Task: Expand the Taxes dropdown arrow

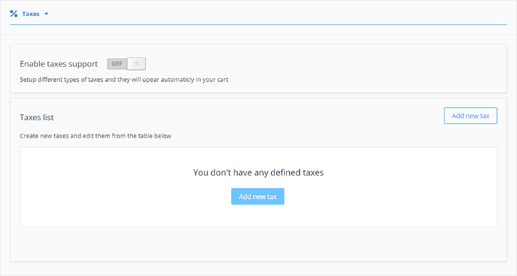Action: point(46,13)
